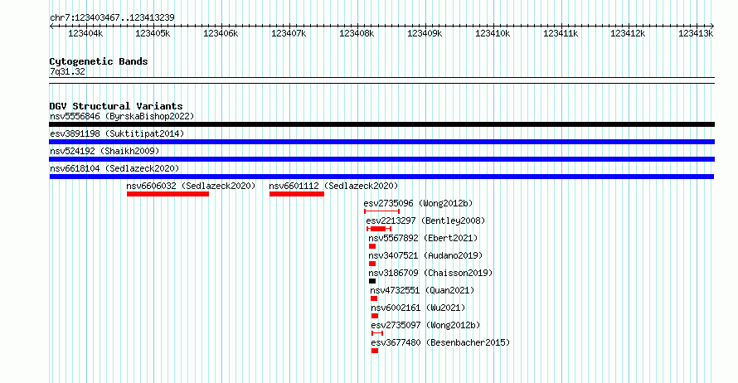This screenshot has width=738, height=383.
Task: Open nsv6002161 (Wu2021) label
Action: click(x=418, y=308)
